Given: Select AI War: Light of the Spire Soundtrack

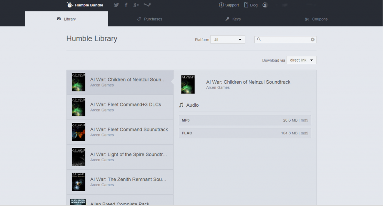Looking at the screenshot, I should coord(120,157).
